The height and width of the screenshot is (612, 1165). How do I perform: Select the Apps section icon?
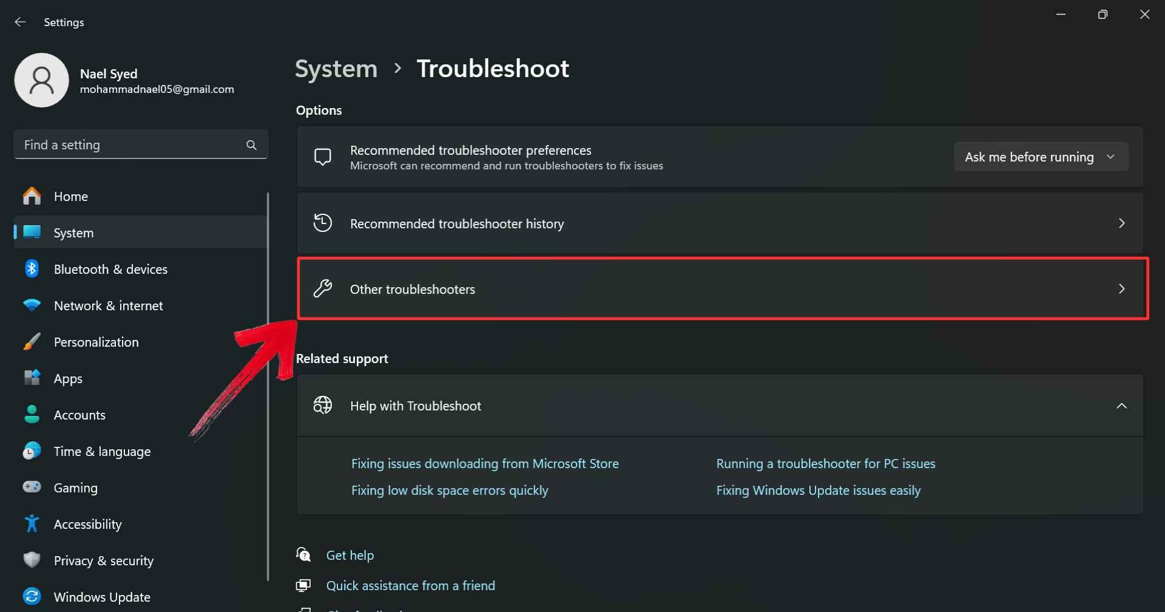(31, 378)
